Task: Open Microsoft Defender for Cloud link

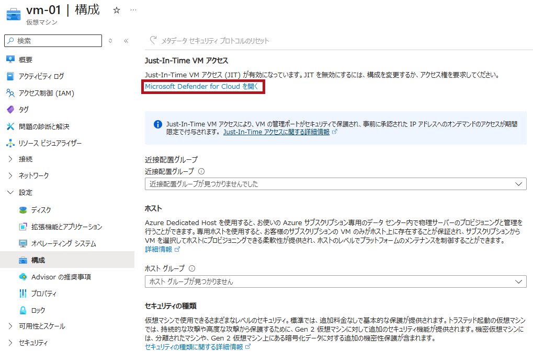Action: pyautogui.click(x=202, y=86)
